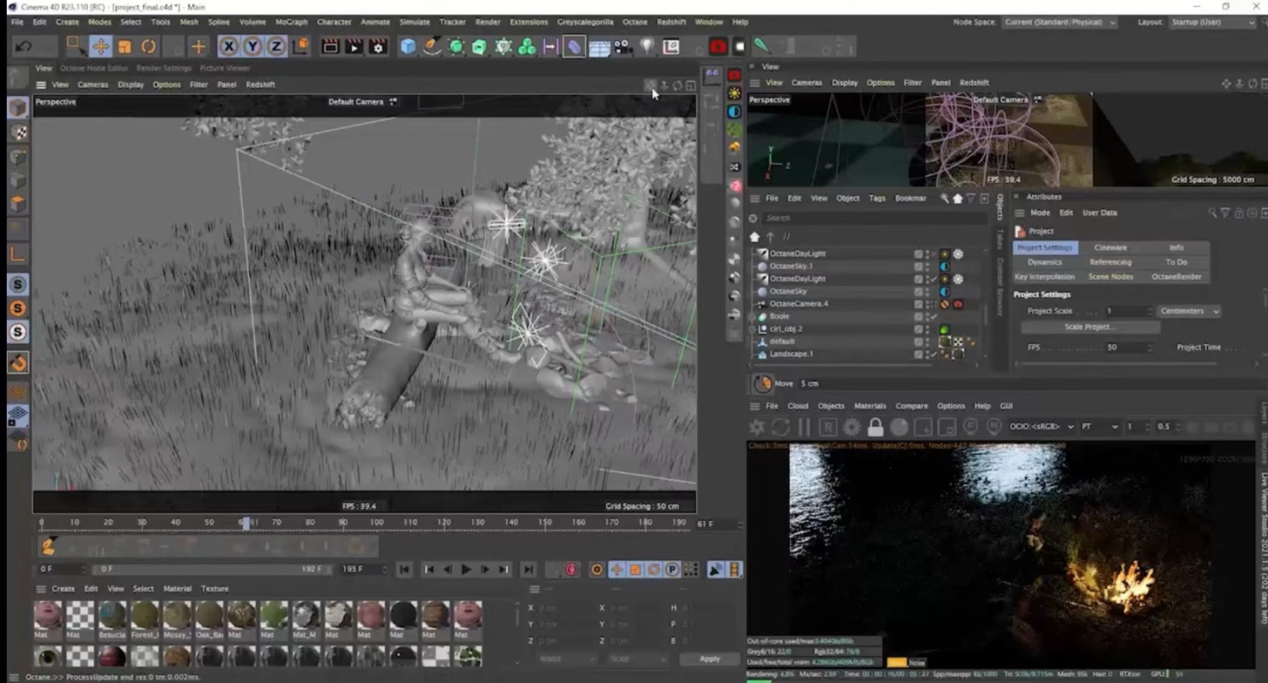Open the Edit Render Settings clapperboard icon
Image resolution: width=1268 pixels, height=683 pixels.
coord(378,46)
